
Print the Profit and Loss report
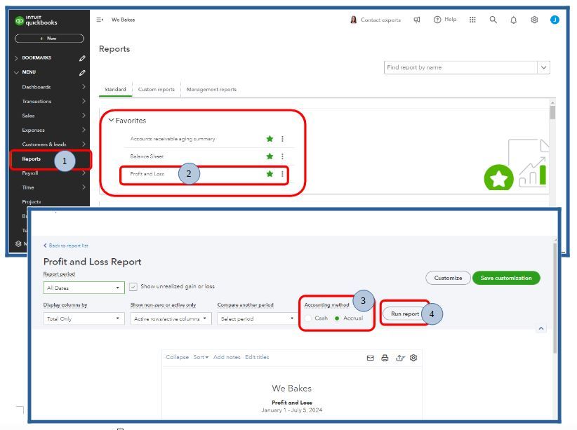[x=385, y=358]
